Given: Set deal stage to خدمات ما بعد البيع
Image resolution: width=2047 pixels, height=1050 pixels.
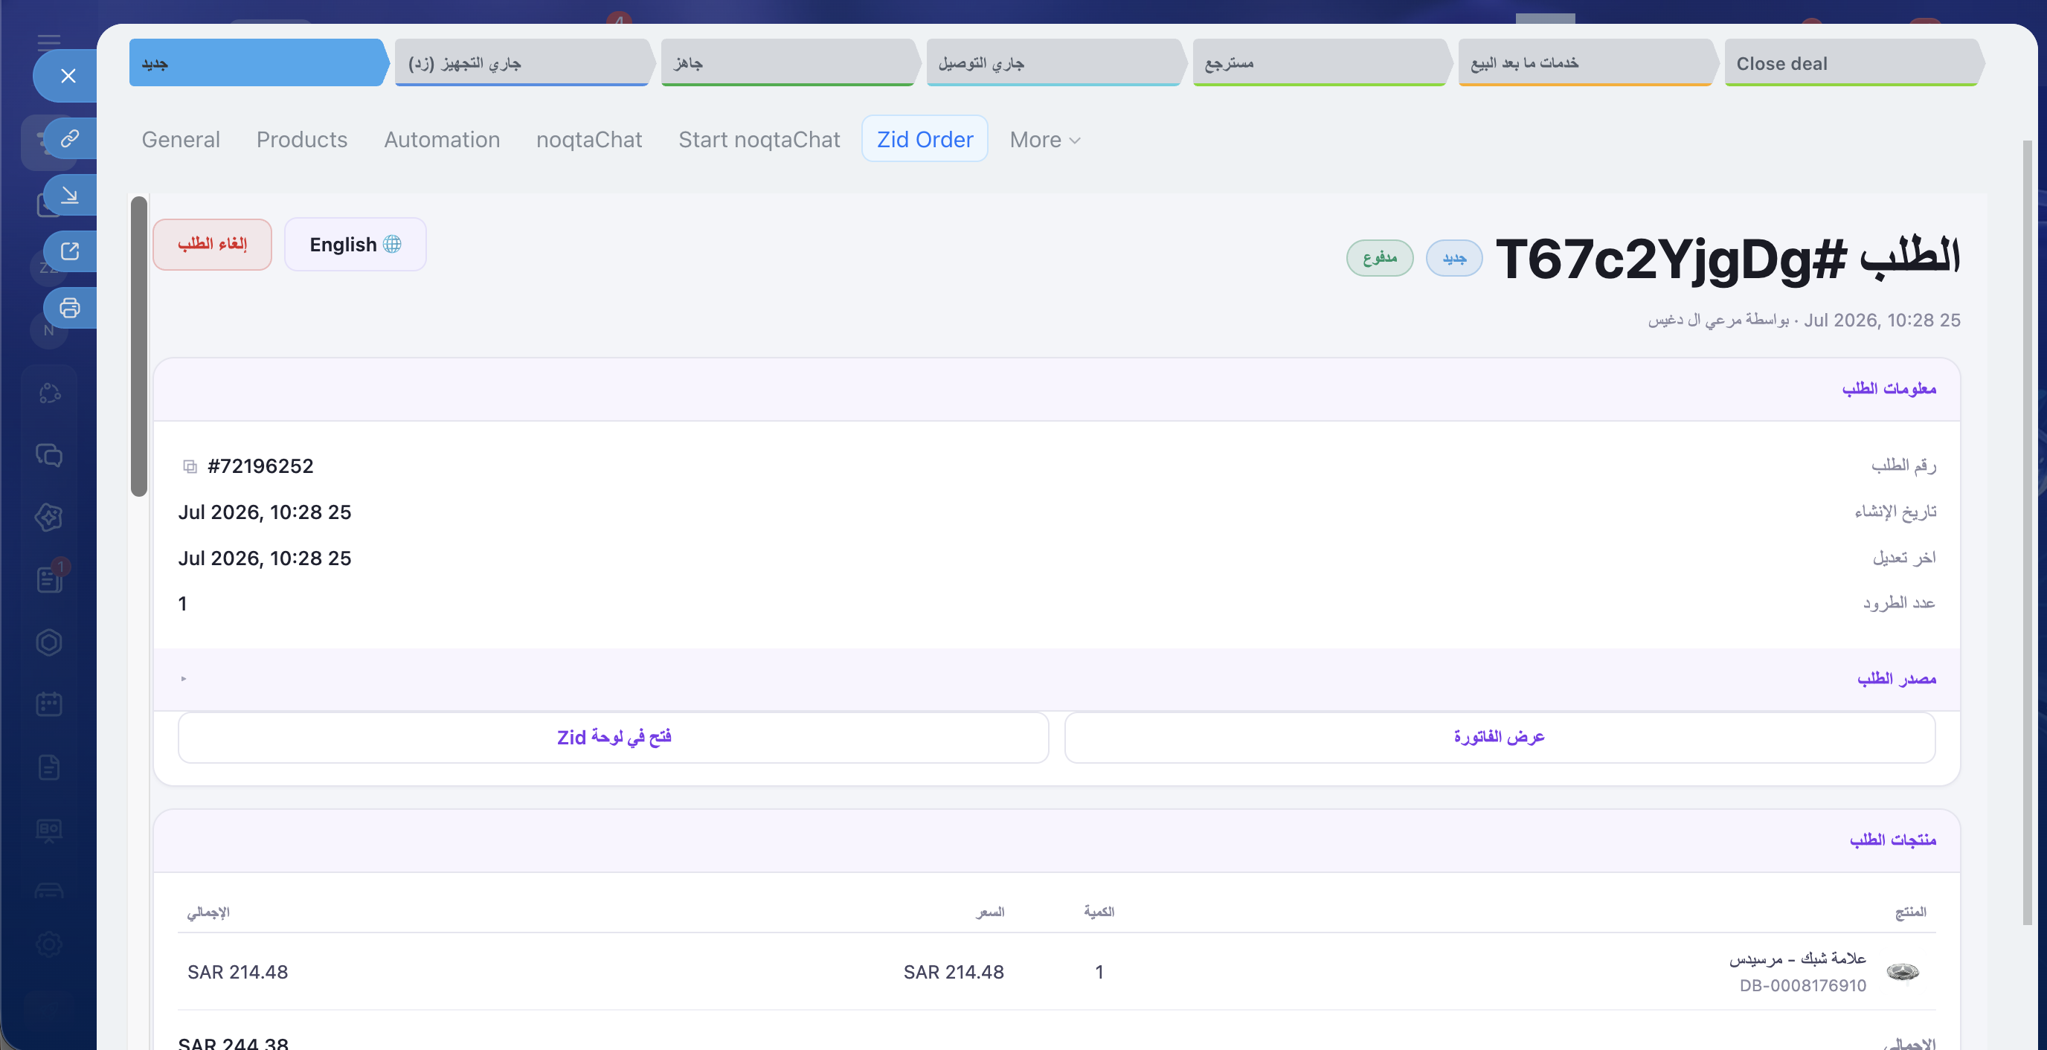Looking at the screenshot, I should click(1589, 62).
